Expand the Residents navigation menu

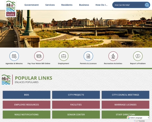coord(67,5)
